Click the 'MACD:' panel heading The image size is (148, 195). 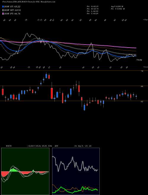pos(9,146)
